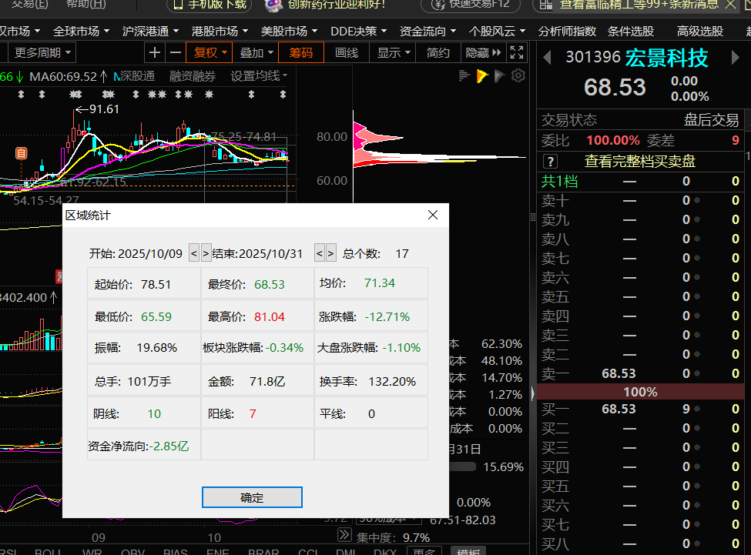Select the BIAS indicator tab
Image resolution: width=751 pixels, height=555 pixels.
(175, 550)
